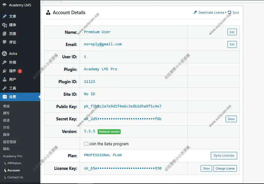This screenshot has height=184, width=264.
Task: Click the pages icon beside 页面
Action: tap(4, 34)
